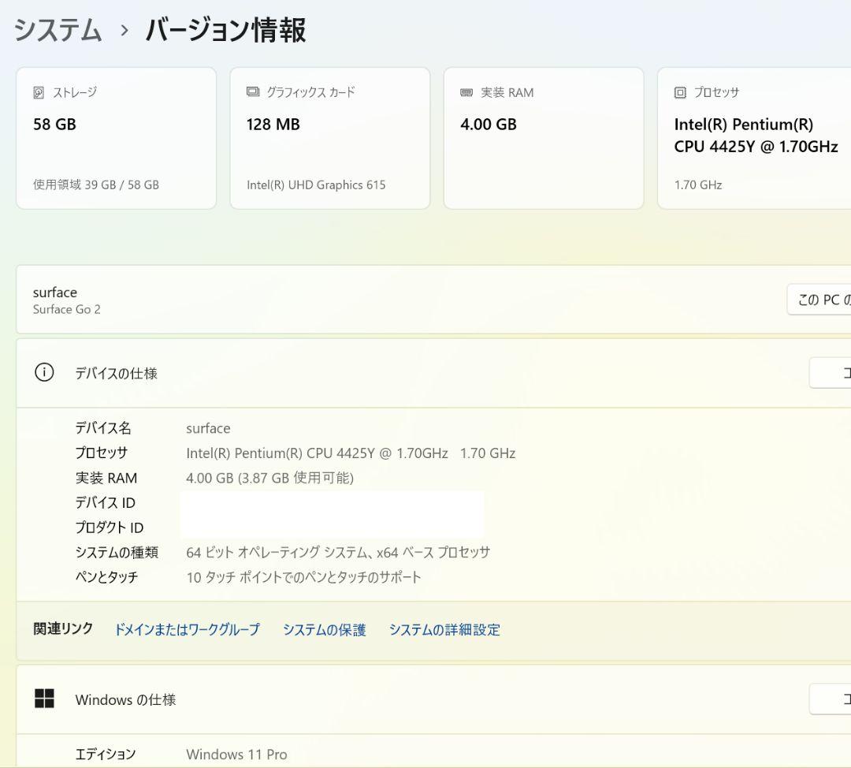Image resolution: width=851 pixels, height=768 pixels.
Task: Click the Windows logo icon
Action: [x=44, y=699]
